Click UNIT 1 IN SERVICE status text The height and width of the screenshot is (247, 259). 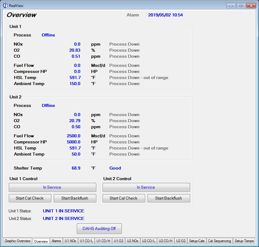63,211
